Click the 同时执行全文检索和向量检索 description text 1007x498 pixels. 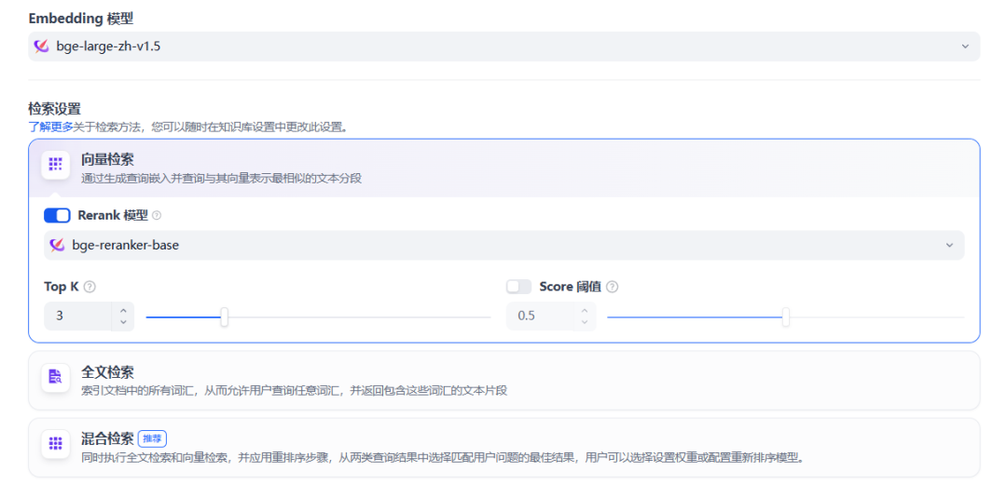[443, 458]
